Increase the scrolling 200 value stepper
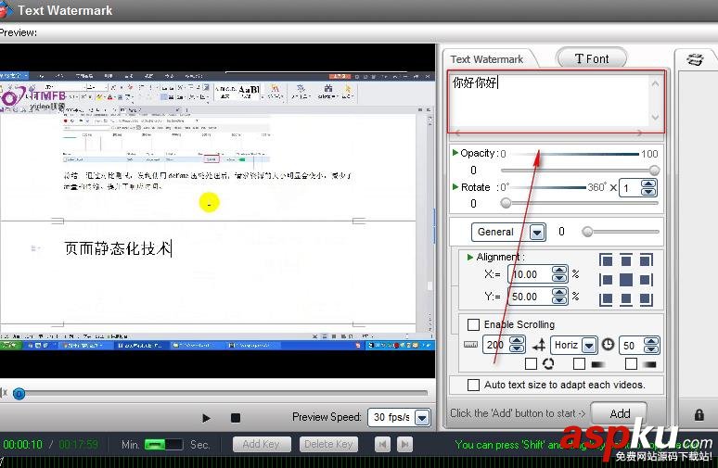The height and width of the screenshot is (468, 718). (517, 340)
